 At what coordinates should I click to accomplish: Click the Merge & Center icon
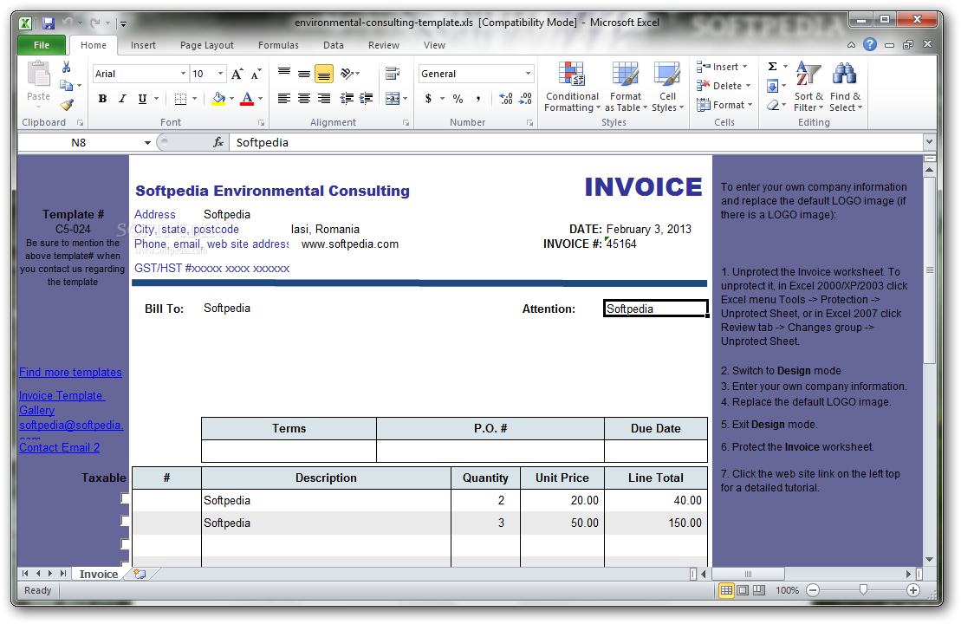(x=393, y=99)
